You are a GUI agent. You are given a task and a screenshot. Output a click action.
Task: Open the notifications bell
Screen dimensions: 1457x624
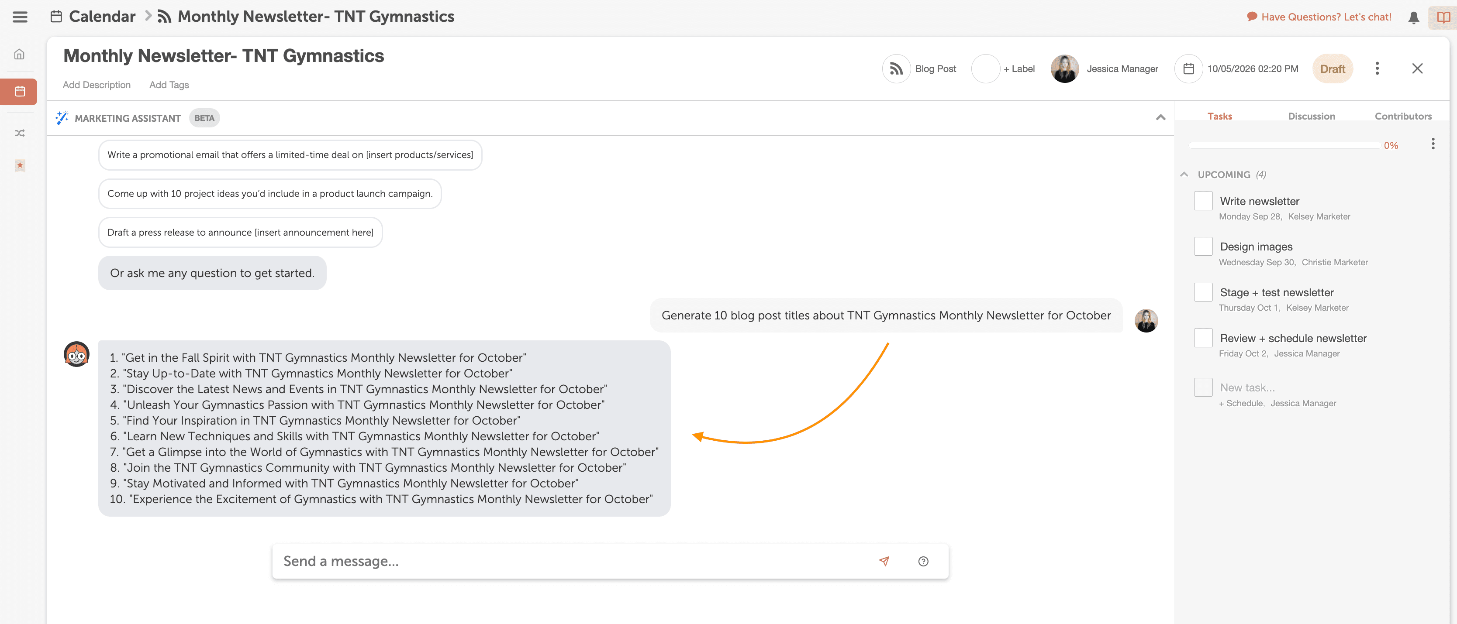coord(1413,17)
